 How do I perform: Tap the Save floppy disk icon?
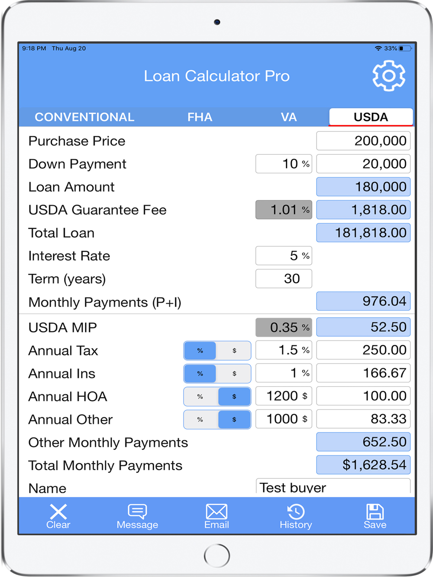point(375,511)
